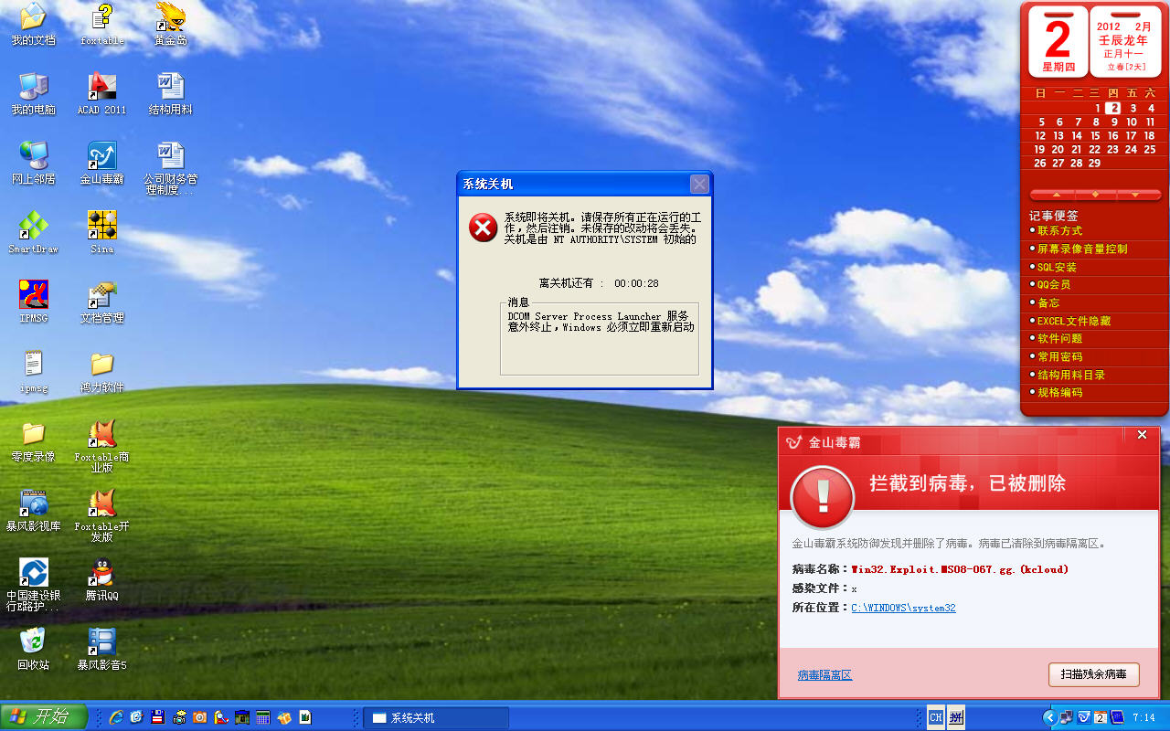This screenshot has height=731, width=1170.
Task: Select date 2 highlighted in calendar
Action: click(x=1113, y=108)
